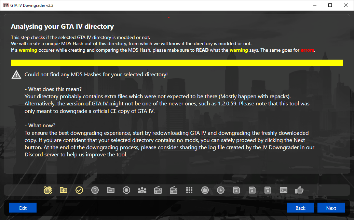The height and width of the screenshot is (220, 354).
Task: Click the waving hand welcome step icon
Action: pos(47,190)
